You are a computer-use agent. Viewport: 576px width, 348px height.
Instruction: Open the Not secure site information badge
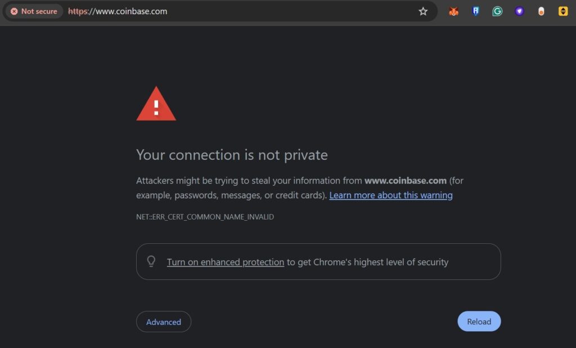[34, 11]
